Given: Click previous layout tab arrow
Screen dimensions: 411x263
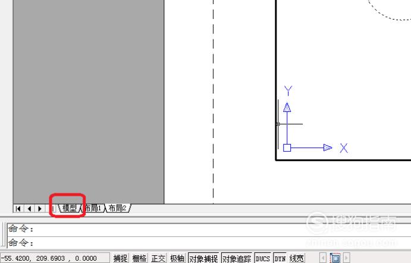Looking at the screenshot, I should tap(29, 208).
